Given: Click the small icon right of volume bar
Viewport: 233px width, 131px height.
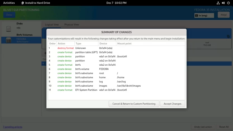Looking at the screenshot, I should point(228,36).
